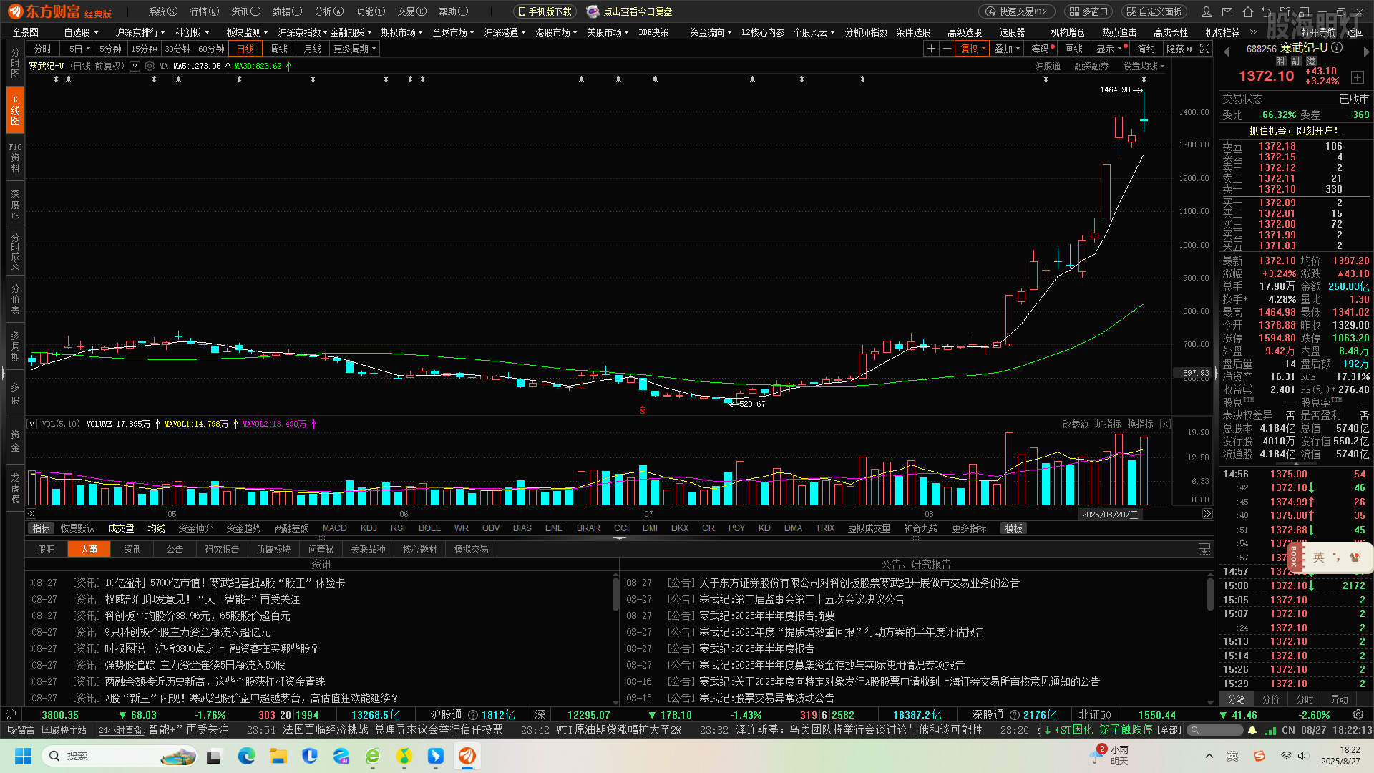Open the mail message icon in title bar
1374x773 pixels.
pyautogui.click(x=1227, y=11)
